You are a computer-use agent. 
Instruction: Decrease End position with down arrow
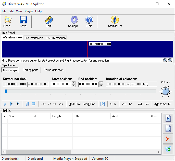pyautogui.click(x=101, y=86)
